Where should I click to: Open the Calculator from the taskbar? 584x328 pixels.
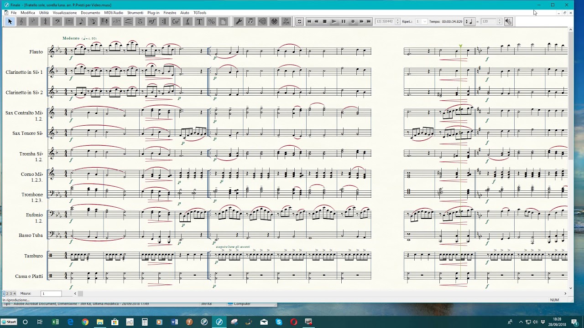(x=145, y=322)
